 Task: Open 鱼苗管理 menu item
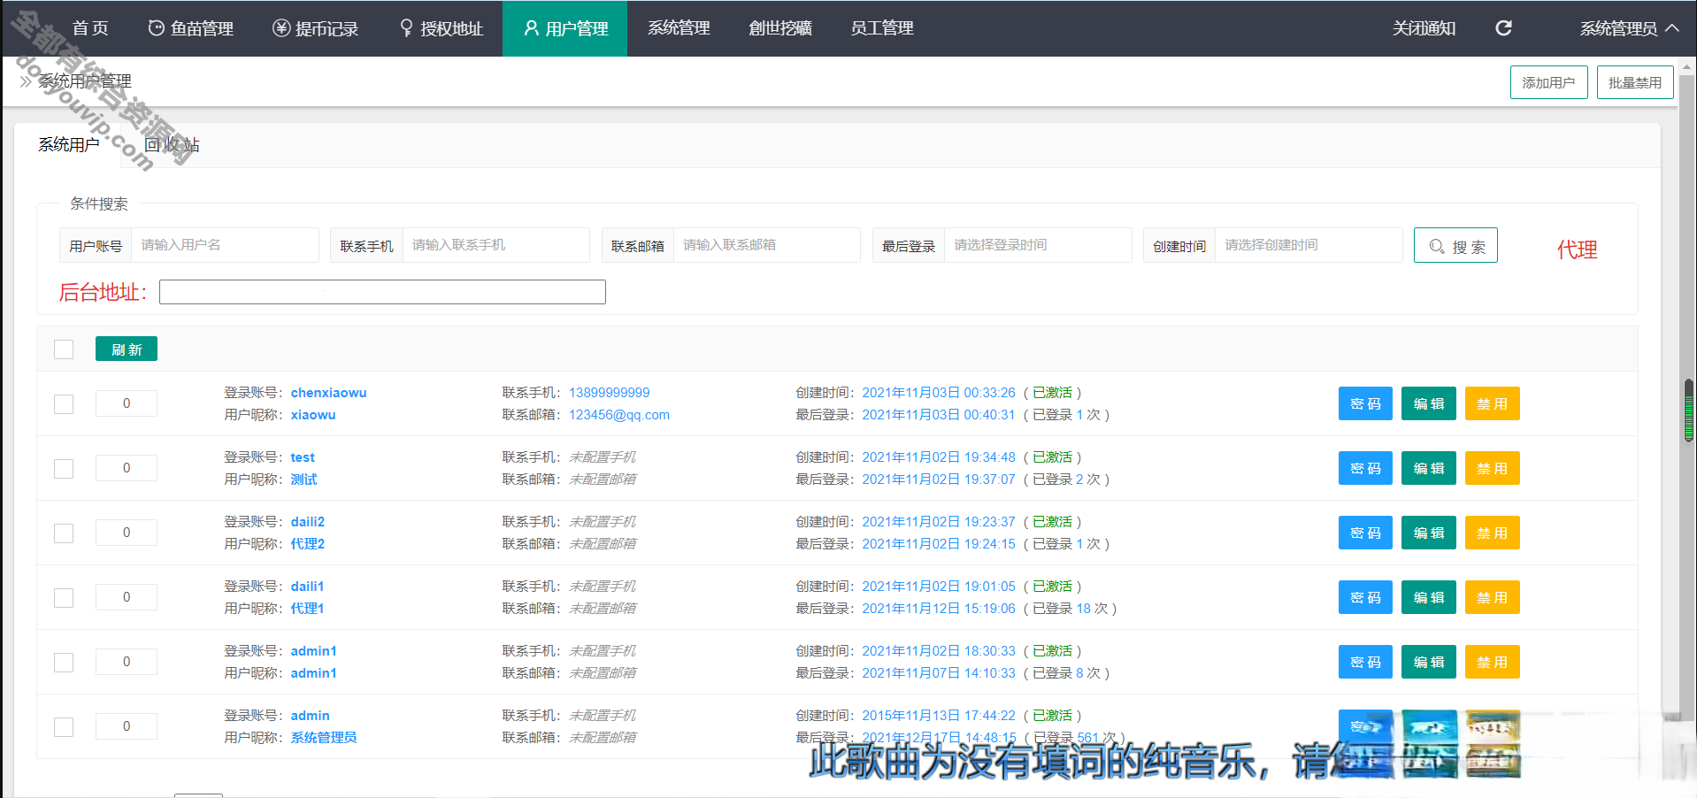[x=190, y=28]
